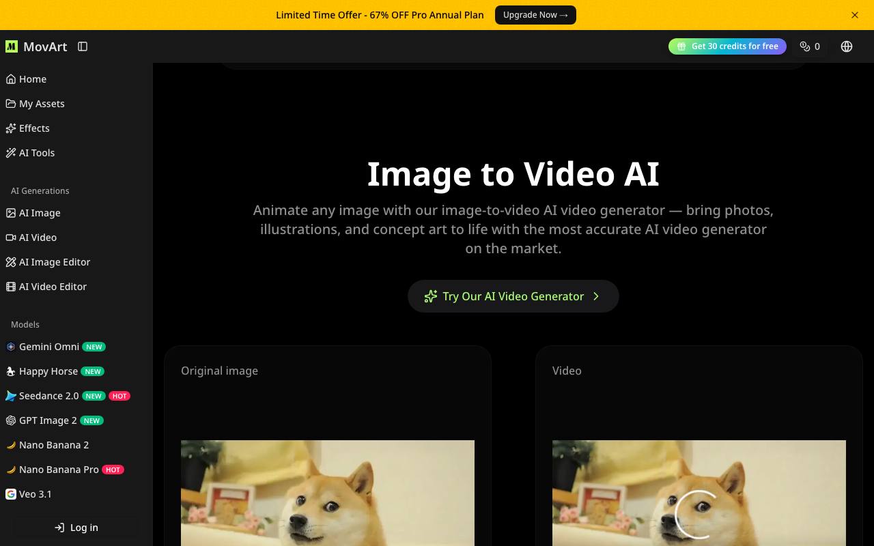This screenshot has height=546, width=874.
Task: Click the Original image Shiba dog thumbnail
Action: (328, 493)
